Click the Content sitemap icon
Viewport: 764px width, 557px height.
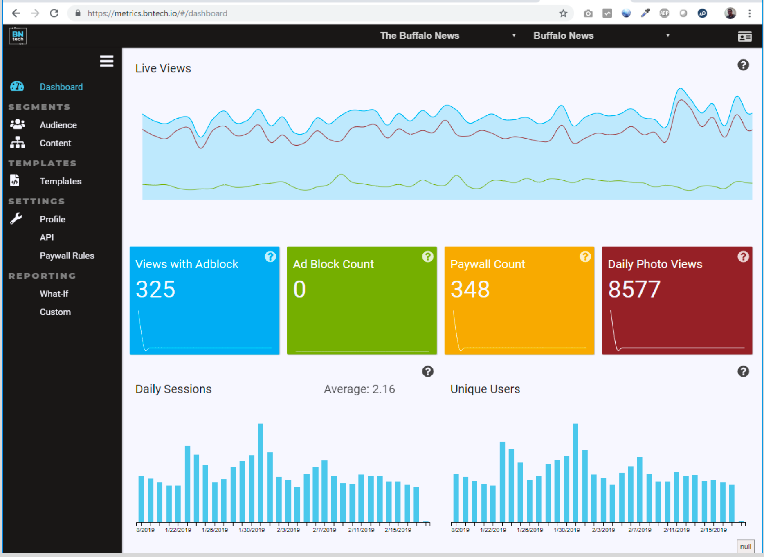(x=18, y=143)
